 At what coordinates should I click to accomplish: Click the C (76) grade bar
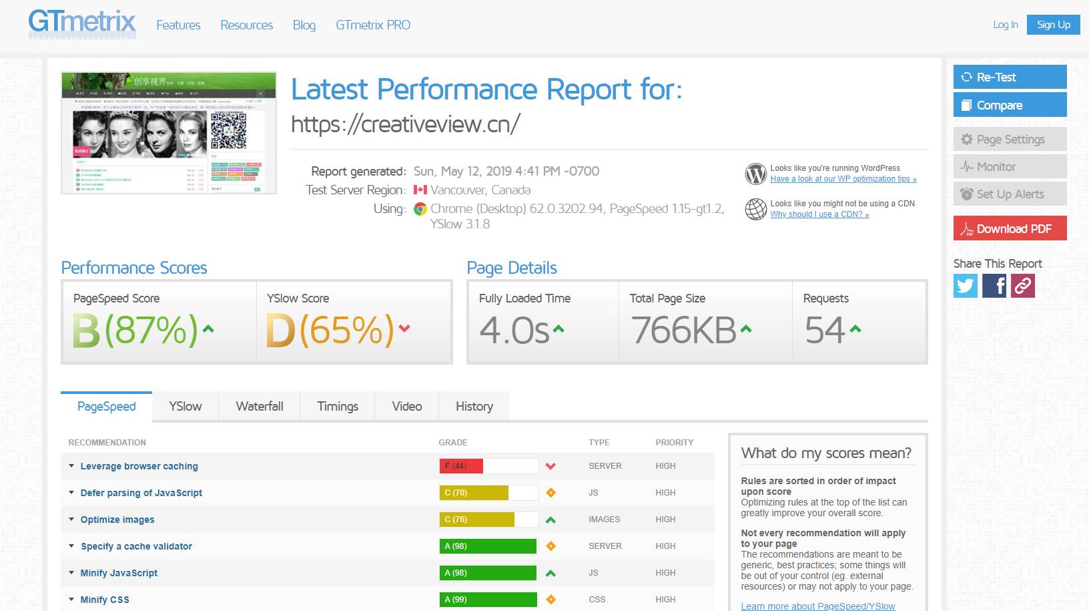click(x=488, y=520)
